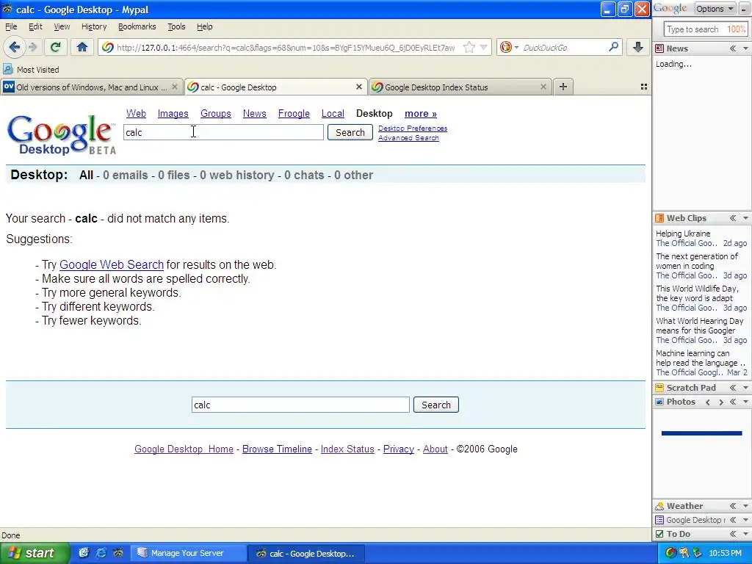Open the Most Visited bookmarks icon
The image size is (752, 564).
7,70
